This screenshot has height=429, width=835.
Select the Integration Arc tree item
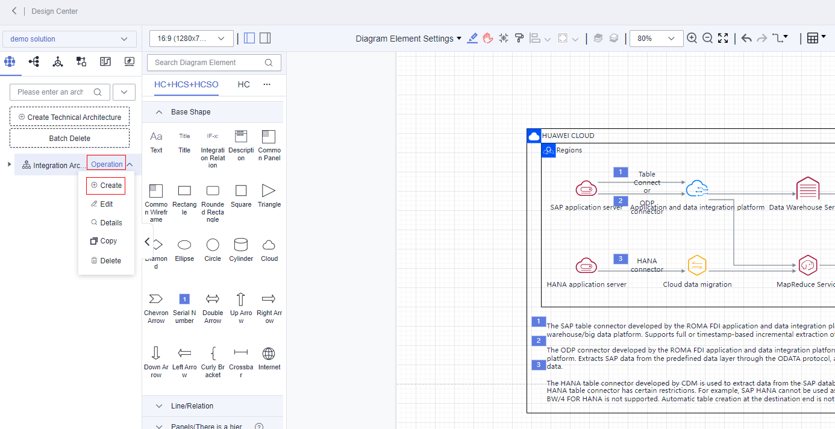coord(54,165)
